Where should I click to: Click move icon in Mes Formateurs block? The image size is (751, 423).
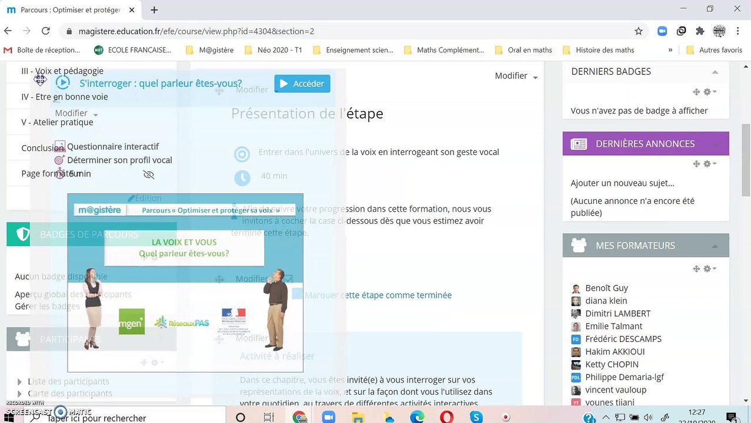696,268
